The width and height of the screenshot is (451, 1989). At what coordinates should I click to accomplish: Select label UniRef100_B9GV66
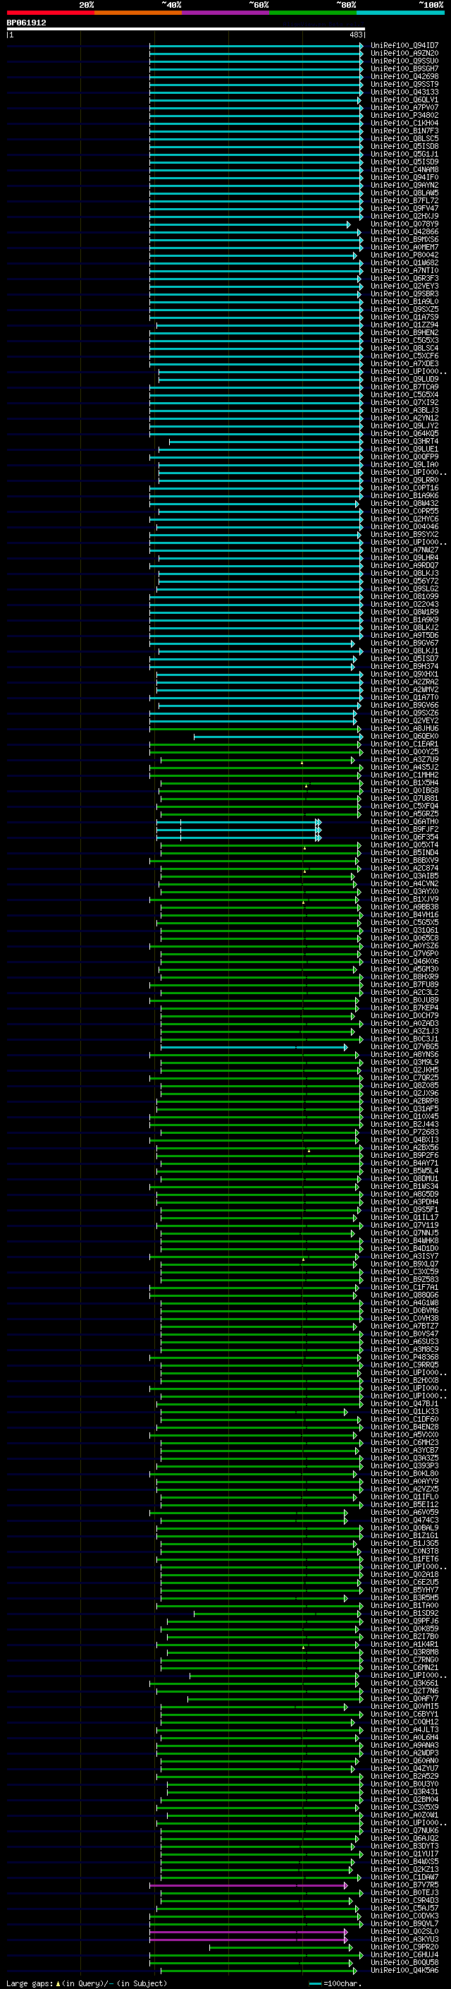tap(404, 705)
